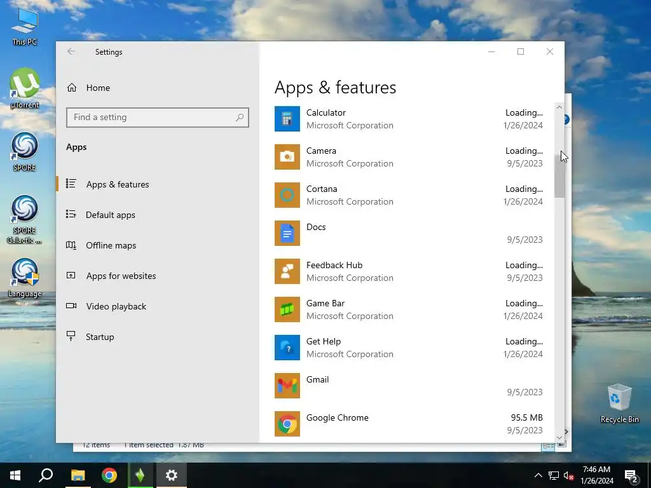This screenshot has width=651, height=488.
Task: Select the SPORE Galactic desktop shortcut
Action: 25,220
